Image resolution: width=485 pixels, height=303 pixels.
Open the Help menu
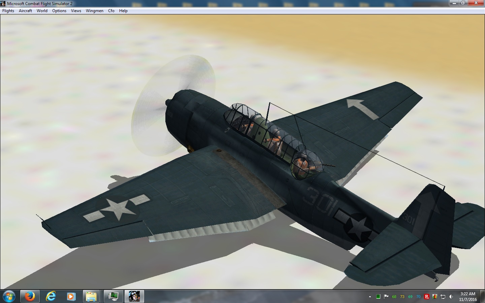[x=123, y=11]
